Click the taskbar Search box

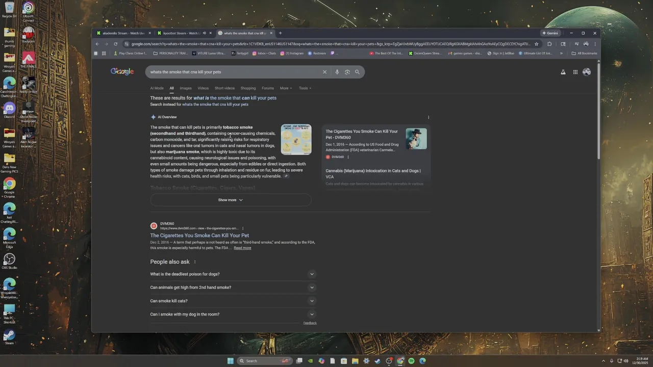265,361
